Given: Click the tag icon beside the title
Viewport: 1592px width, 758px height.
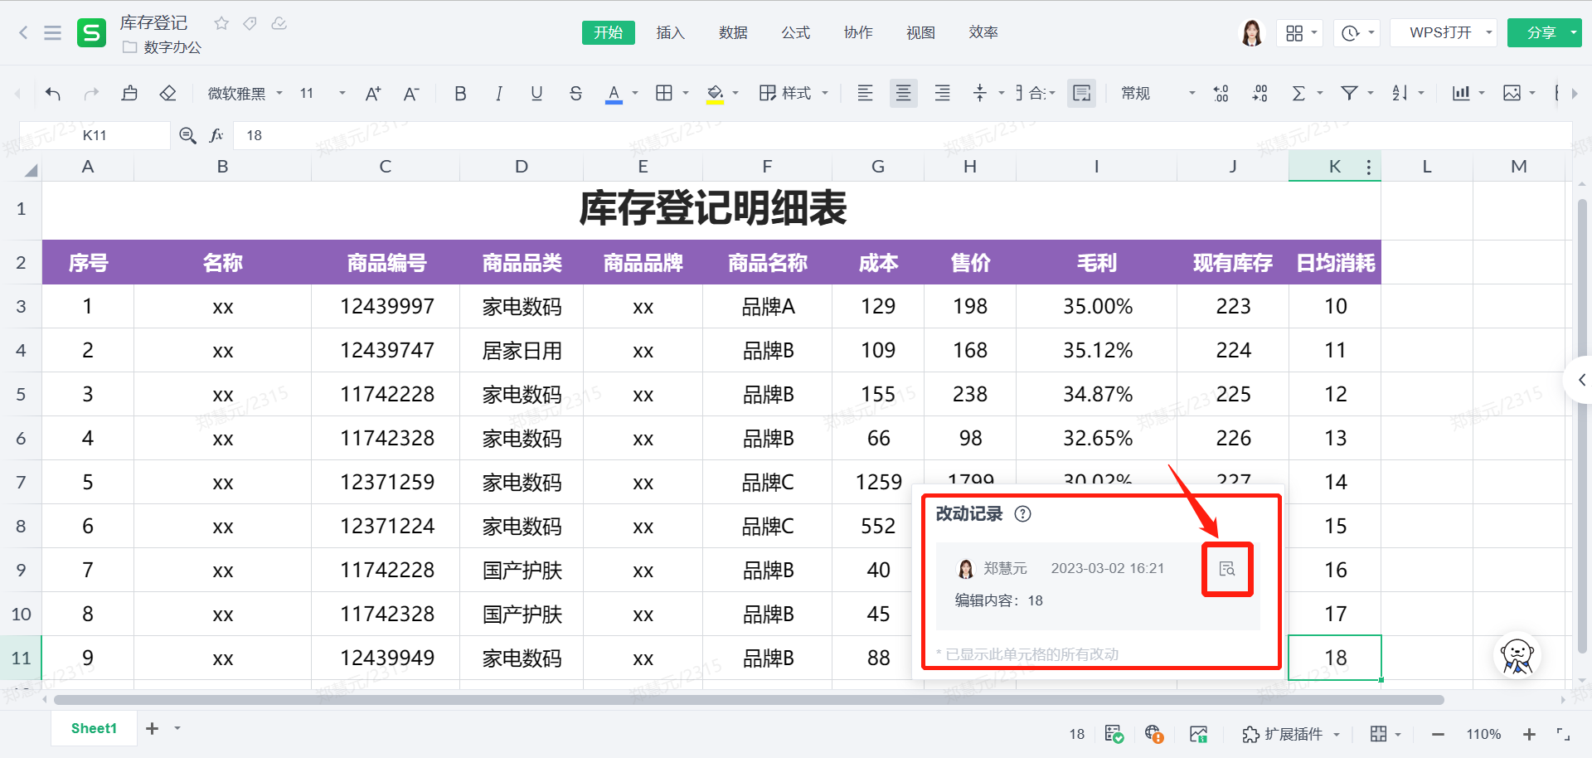Looking at the screenshot, I should coord(250,23).
